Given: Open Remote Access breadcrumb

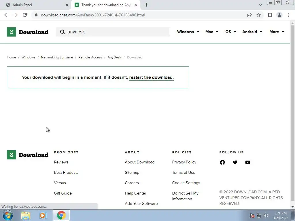Looking at the screenshot, I should coord(90,57).
